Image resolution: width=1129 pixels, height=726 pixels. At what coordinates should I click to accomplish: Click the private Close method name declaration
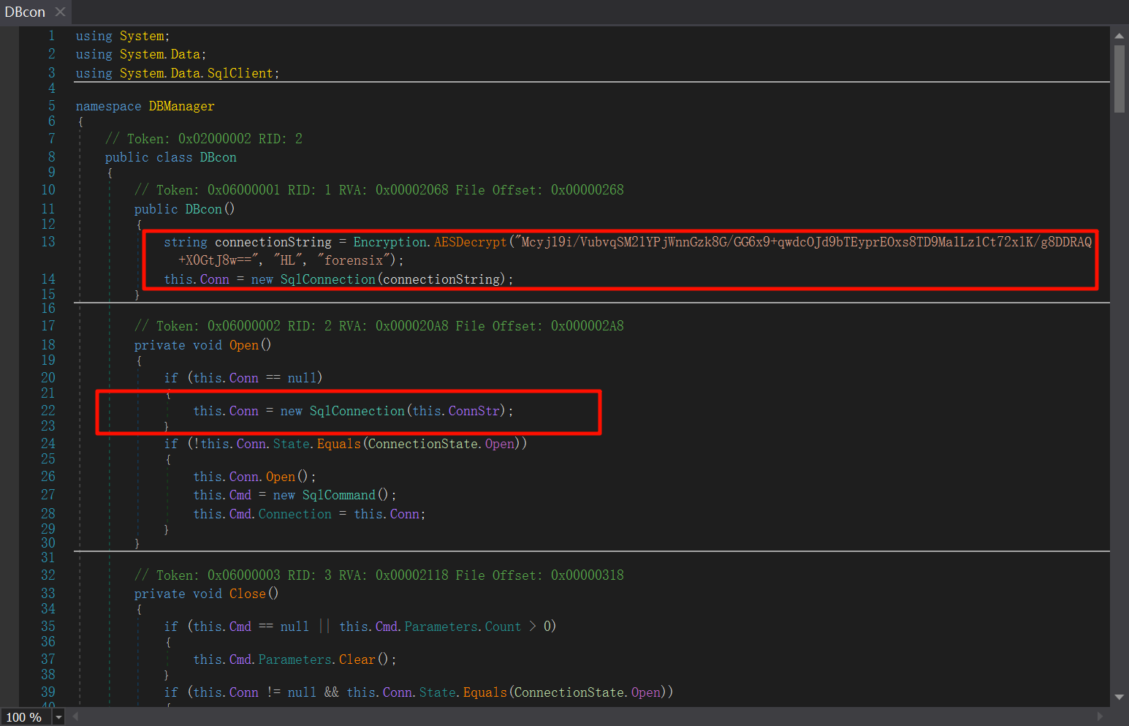pos(248,594)
